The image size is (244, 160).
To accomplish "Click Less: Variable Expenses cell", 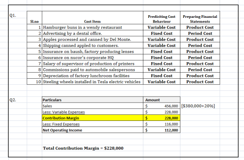I will point(92,112).
